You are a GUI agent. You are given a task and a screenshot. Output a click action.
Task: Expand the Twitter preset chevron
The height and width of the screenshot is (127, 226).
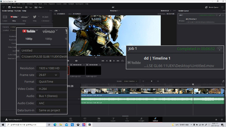click(x=39, y=16)
